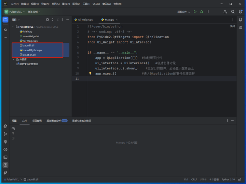This screenshot has width=246, height=184.
Task: Collapse the PulseFullCL root folder
Action: click(x=13, y=27)
